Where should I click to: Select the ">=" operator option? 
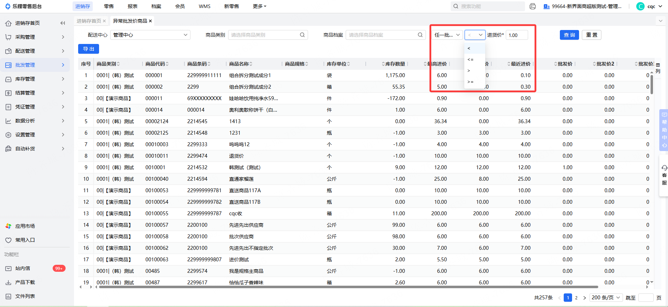(x=475, y=82)
